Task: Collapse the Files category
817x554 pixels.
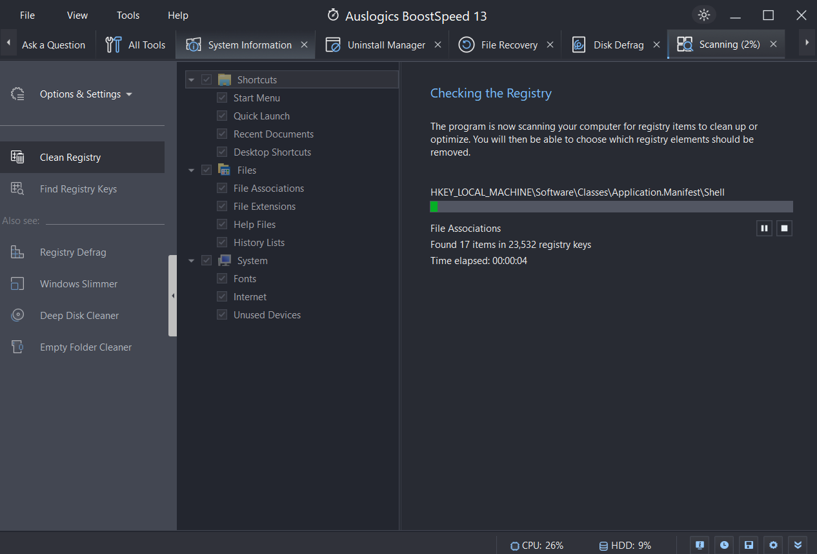Action: click(192, 170)
